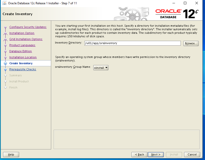Click the disabled Summary step
Viewport: 205px width, 160px height.
[x=16, y=75]
